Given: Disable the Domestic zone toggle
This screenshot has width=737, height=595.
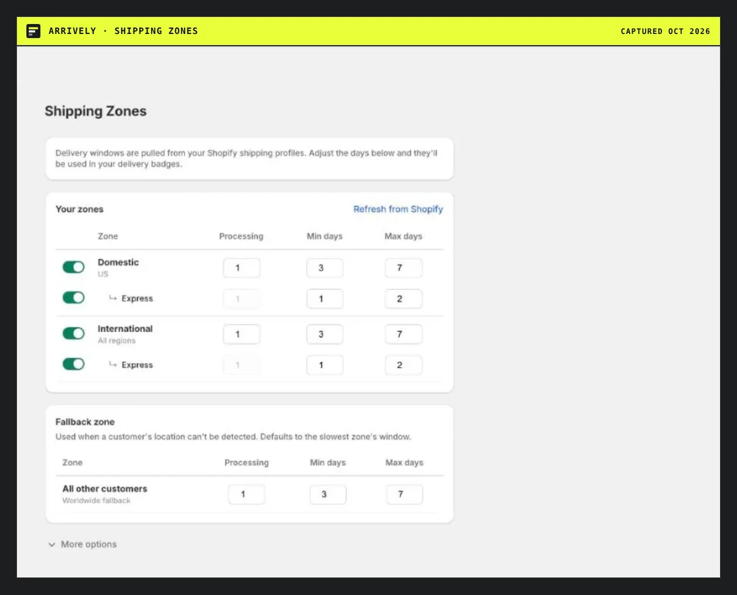Looking at the screenshot, I should 74,267.
